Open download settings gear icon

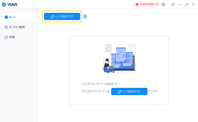tap(85, 16)
